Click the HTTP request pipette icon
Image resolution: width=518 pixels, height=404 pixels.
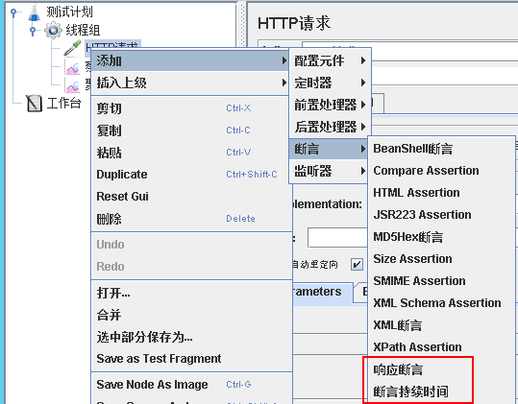click(x=73, y=48)
